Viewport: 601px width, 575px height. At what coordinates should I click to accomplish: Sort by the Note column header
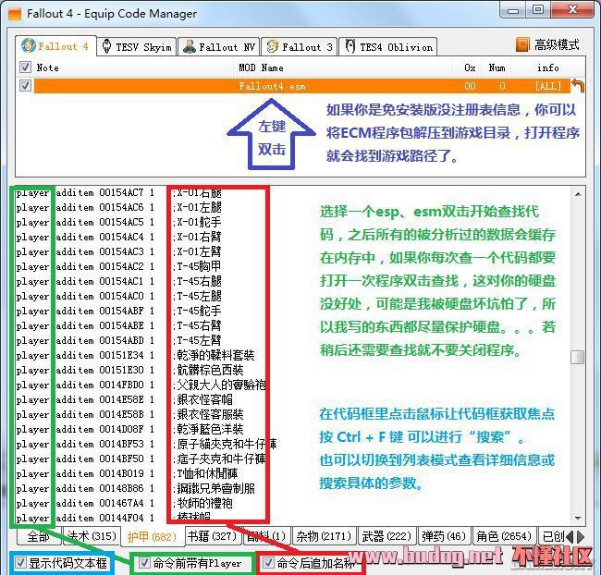pos(47,67)
